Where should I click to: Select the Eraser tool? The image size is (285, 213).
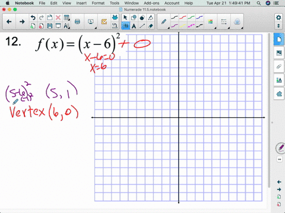(x=150, y=26)
